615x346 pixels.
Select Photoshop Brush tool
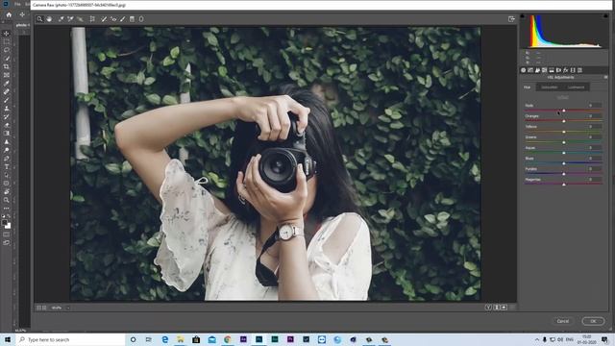tap(7, 100)
